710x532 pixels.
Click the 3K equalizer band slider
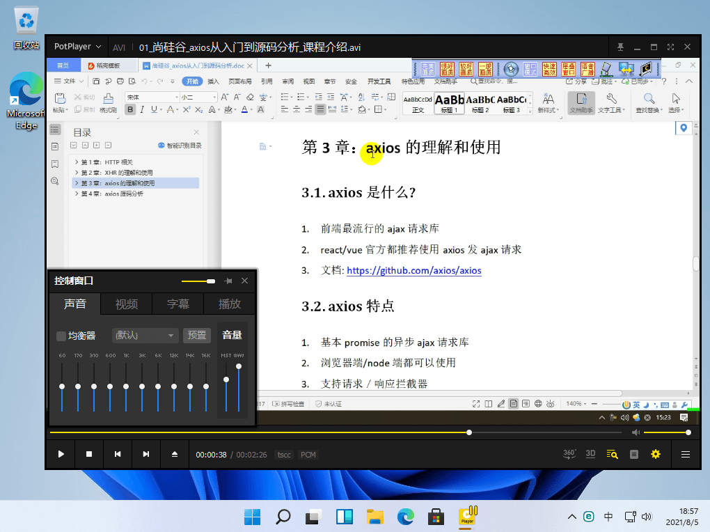(142, 386)
